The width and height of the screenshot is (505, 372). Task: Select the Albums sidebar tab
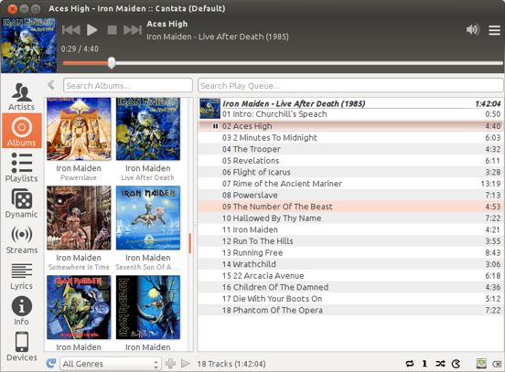(x=22, y=131)
